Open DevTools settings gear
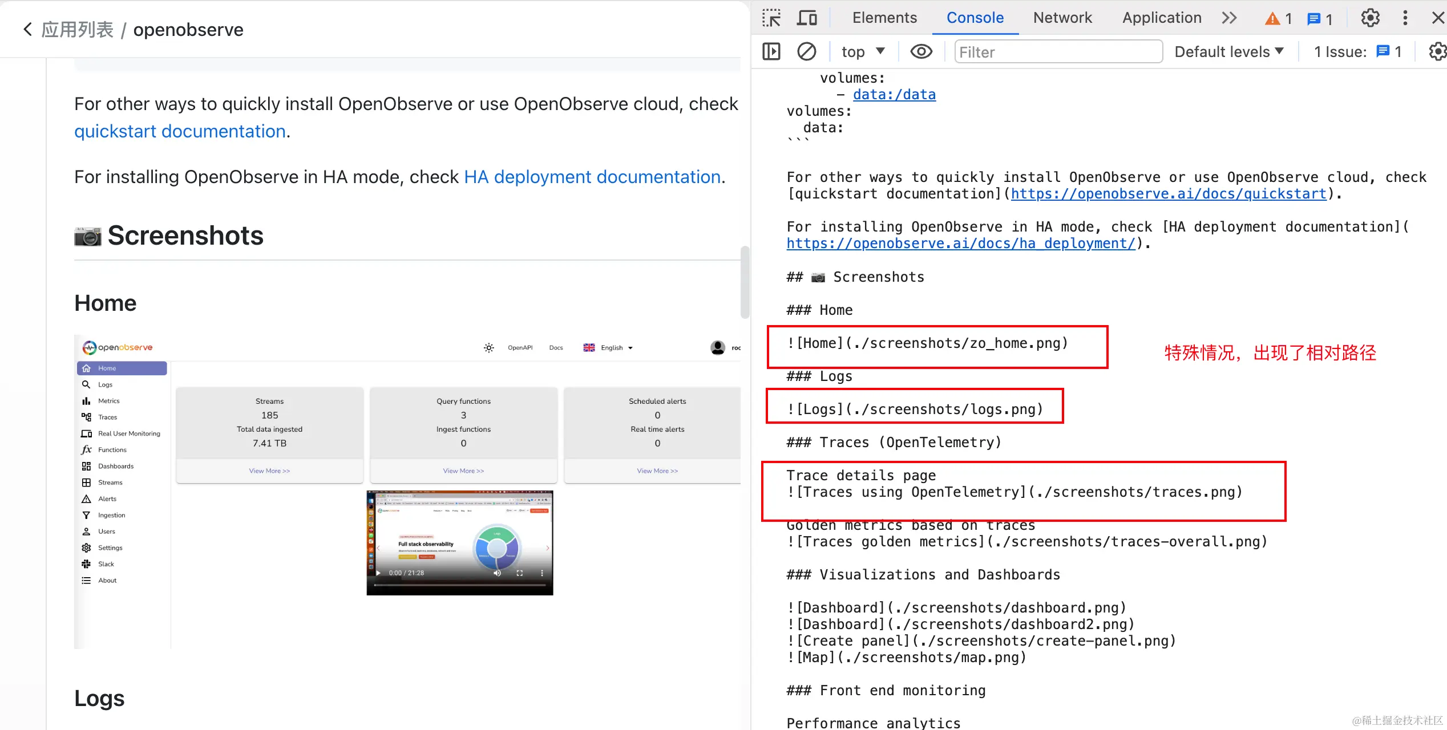 (x=1370, y=18)
